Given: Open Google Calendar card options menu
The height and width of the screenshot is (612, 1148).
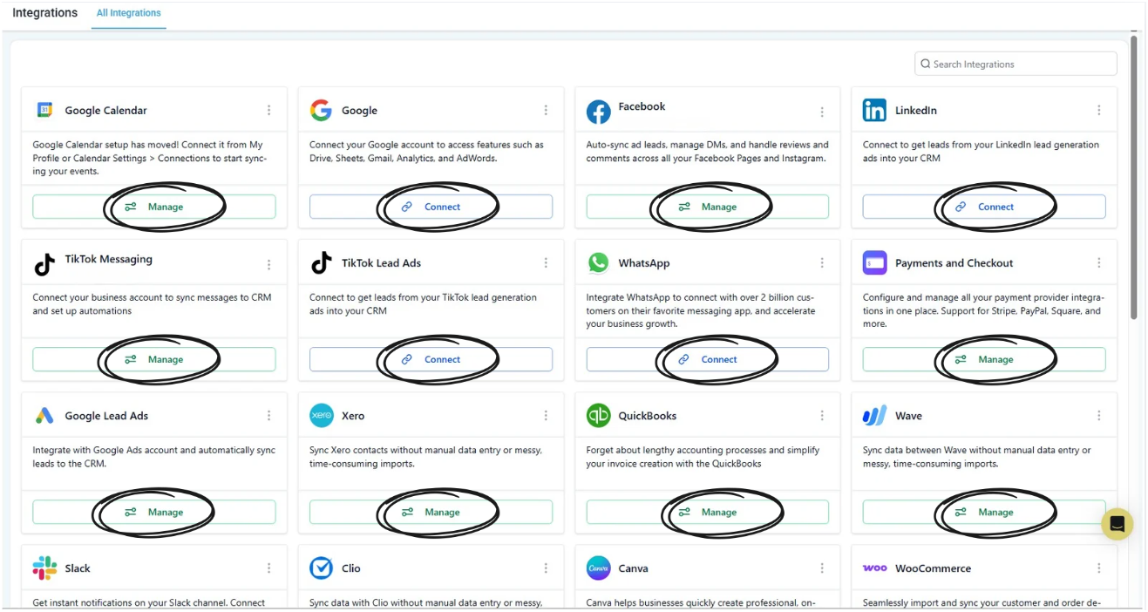Looking at the screenshot, I should click(x=268, y=111).
